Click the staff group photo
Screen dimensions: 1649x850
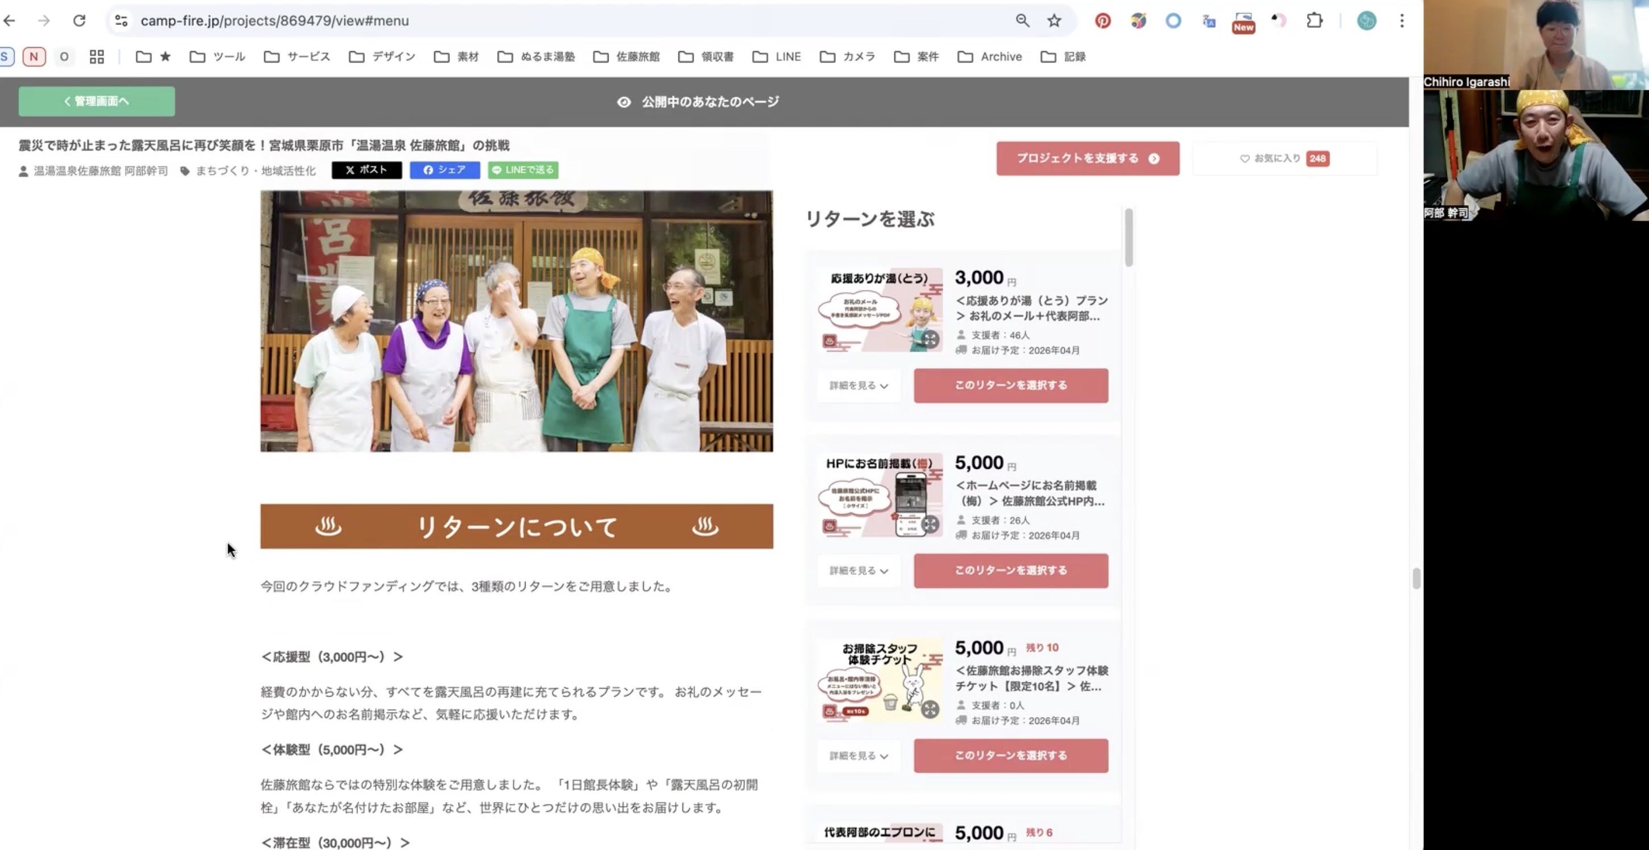click(517, 322)
